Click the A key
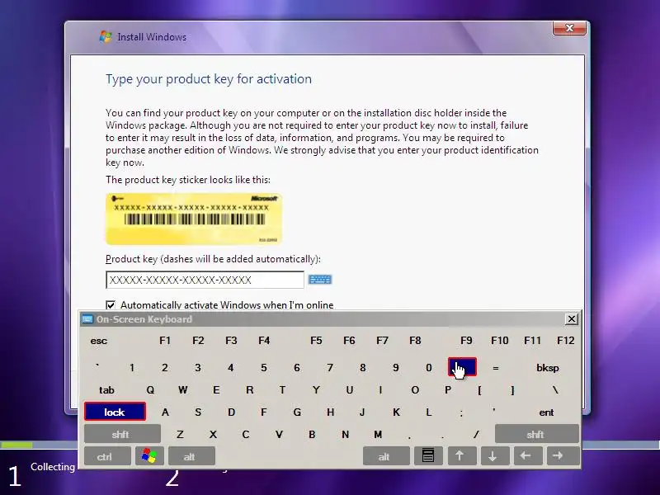660x495 pixels. 165,412
